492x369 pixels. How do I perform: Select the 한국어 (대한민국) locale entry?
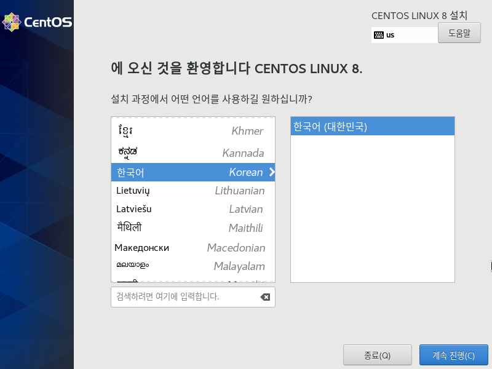tap(373, 127)
